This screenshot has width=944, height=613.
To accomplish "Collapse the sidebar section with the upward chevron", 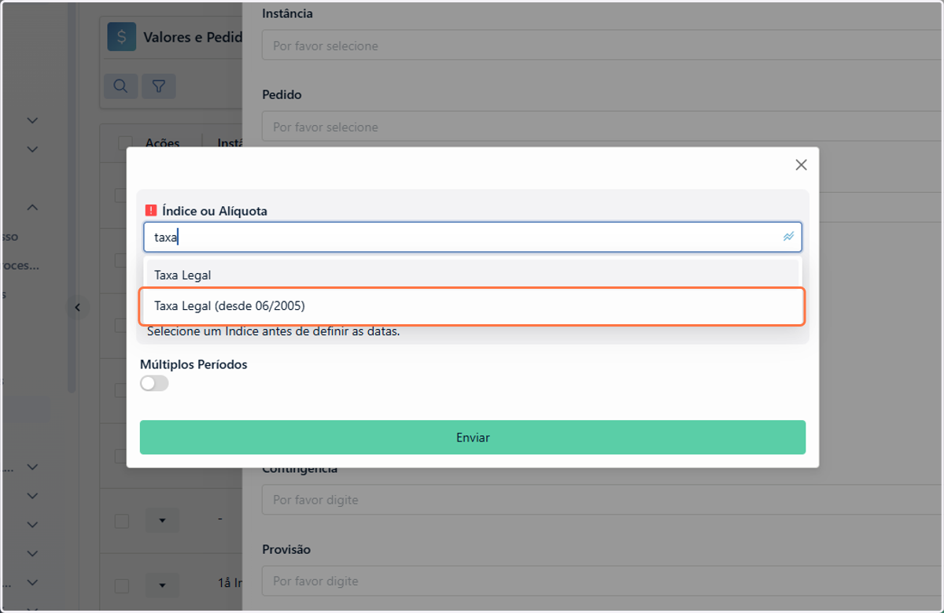I will (x=32, y=208).
